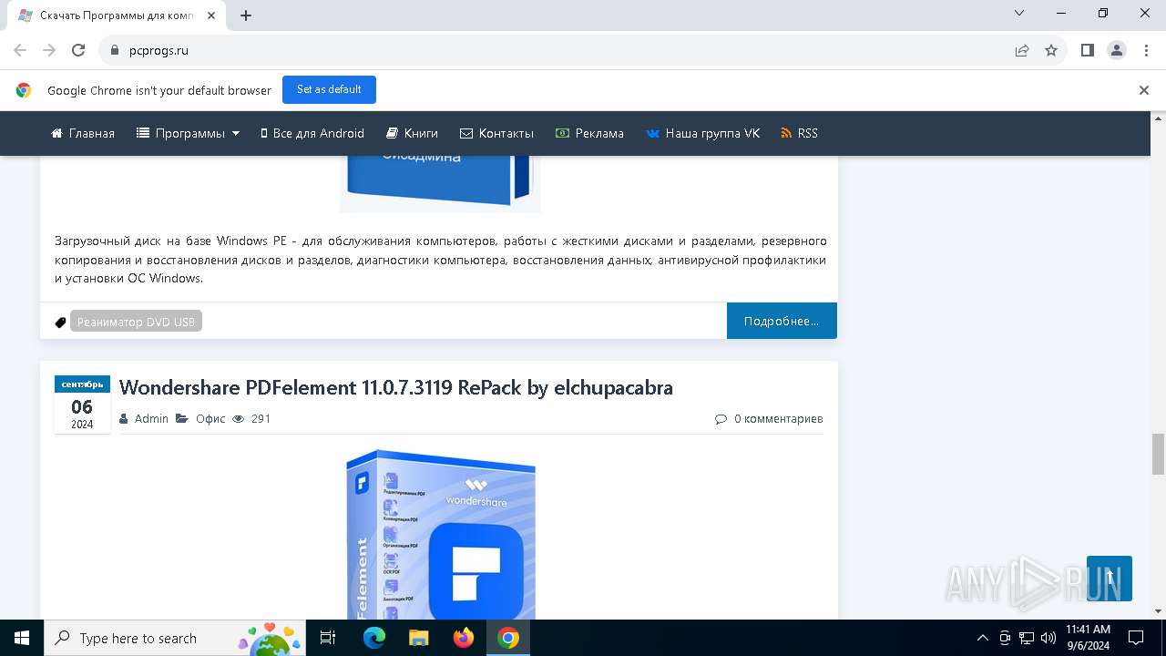Click the forward navigation arrow
This screenshot has height=656, width=1166.
click(x=49, y=50)
